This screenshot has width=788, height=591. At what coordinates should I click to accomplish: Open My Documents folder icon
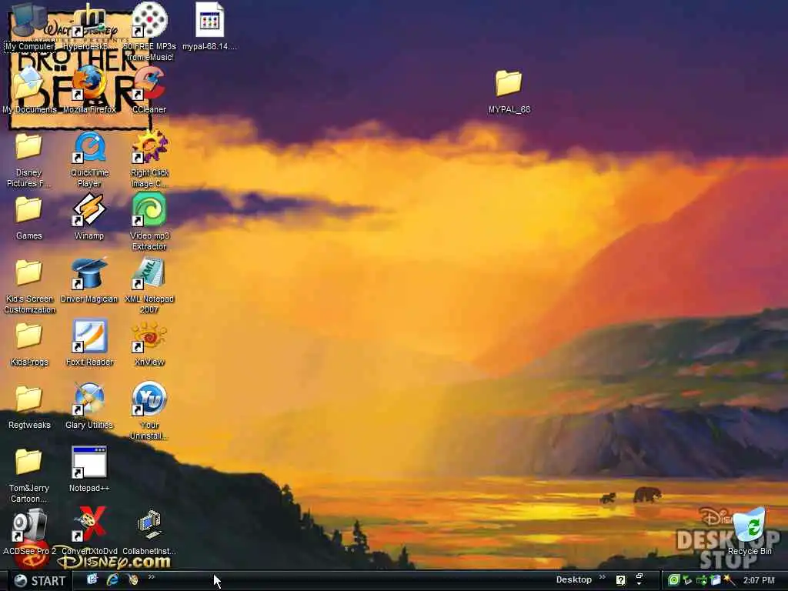click(29, 89)
